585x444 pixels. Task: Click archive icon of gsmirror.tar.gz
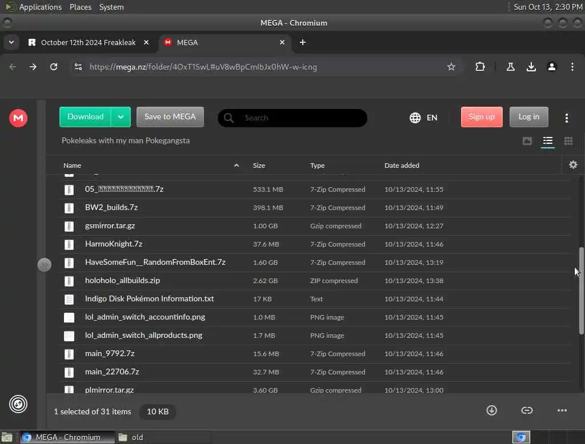[69, 226]
